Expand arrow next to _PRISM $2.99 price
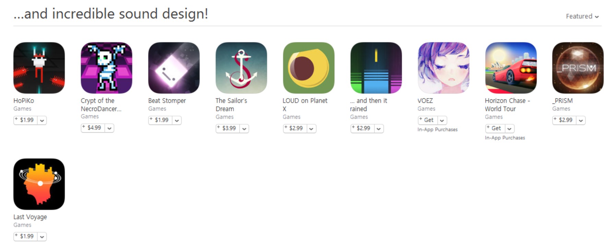This screenshot has width=608, height=249. [581, 120]
